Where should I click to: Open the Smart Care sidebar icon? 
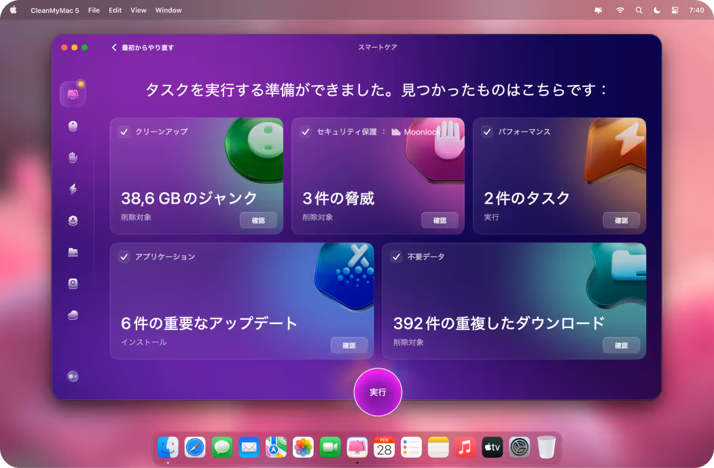click(x=73, y=94)
